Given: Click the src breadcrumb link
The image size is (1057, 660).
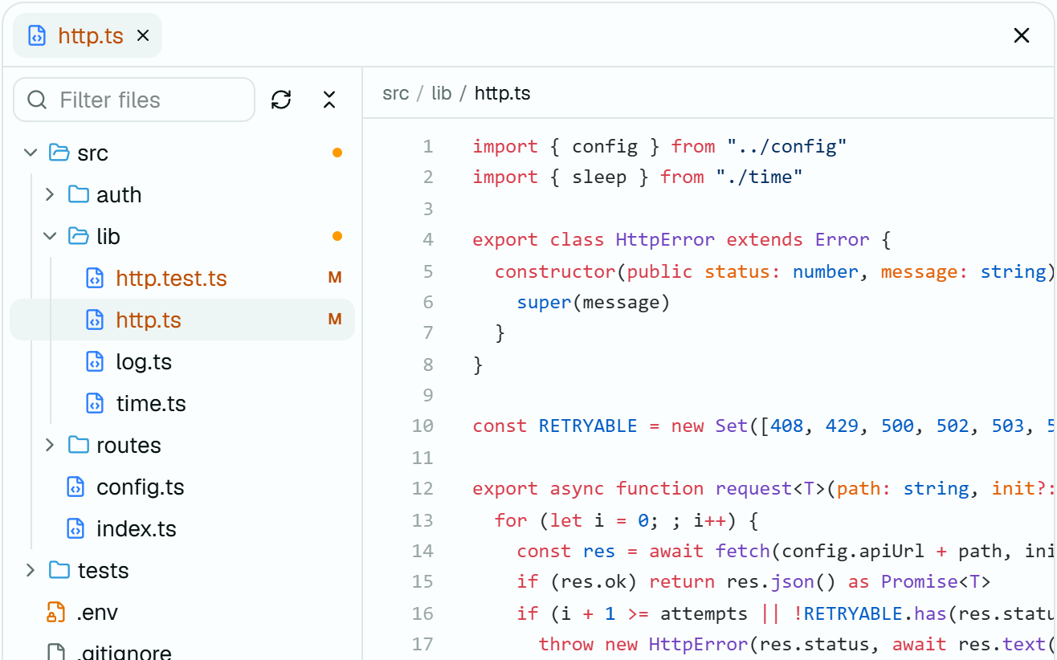Looking at the screenshot, I should [396, 93].
